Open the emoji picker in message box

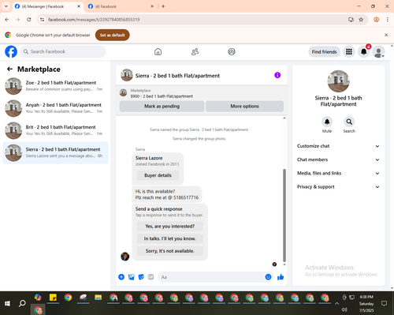pos(268,277)
